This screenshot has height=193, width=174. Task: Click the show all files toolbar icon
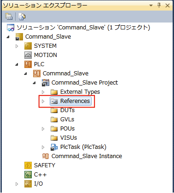22,17
